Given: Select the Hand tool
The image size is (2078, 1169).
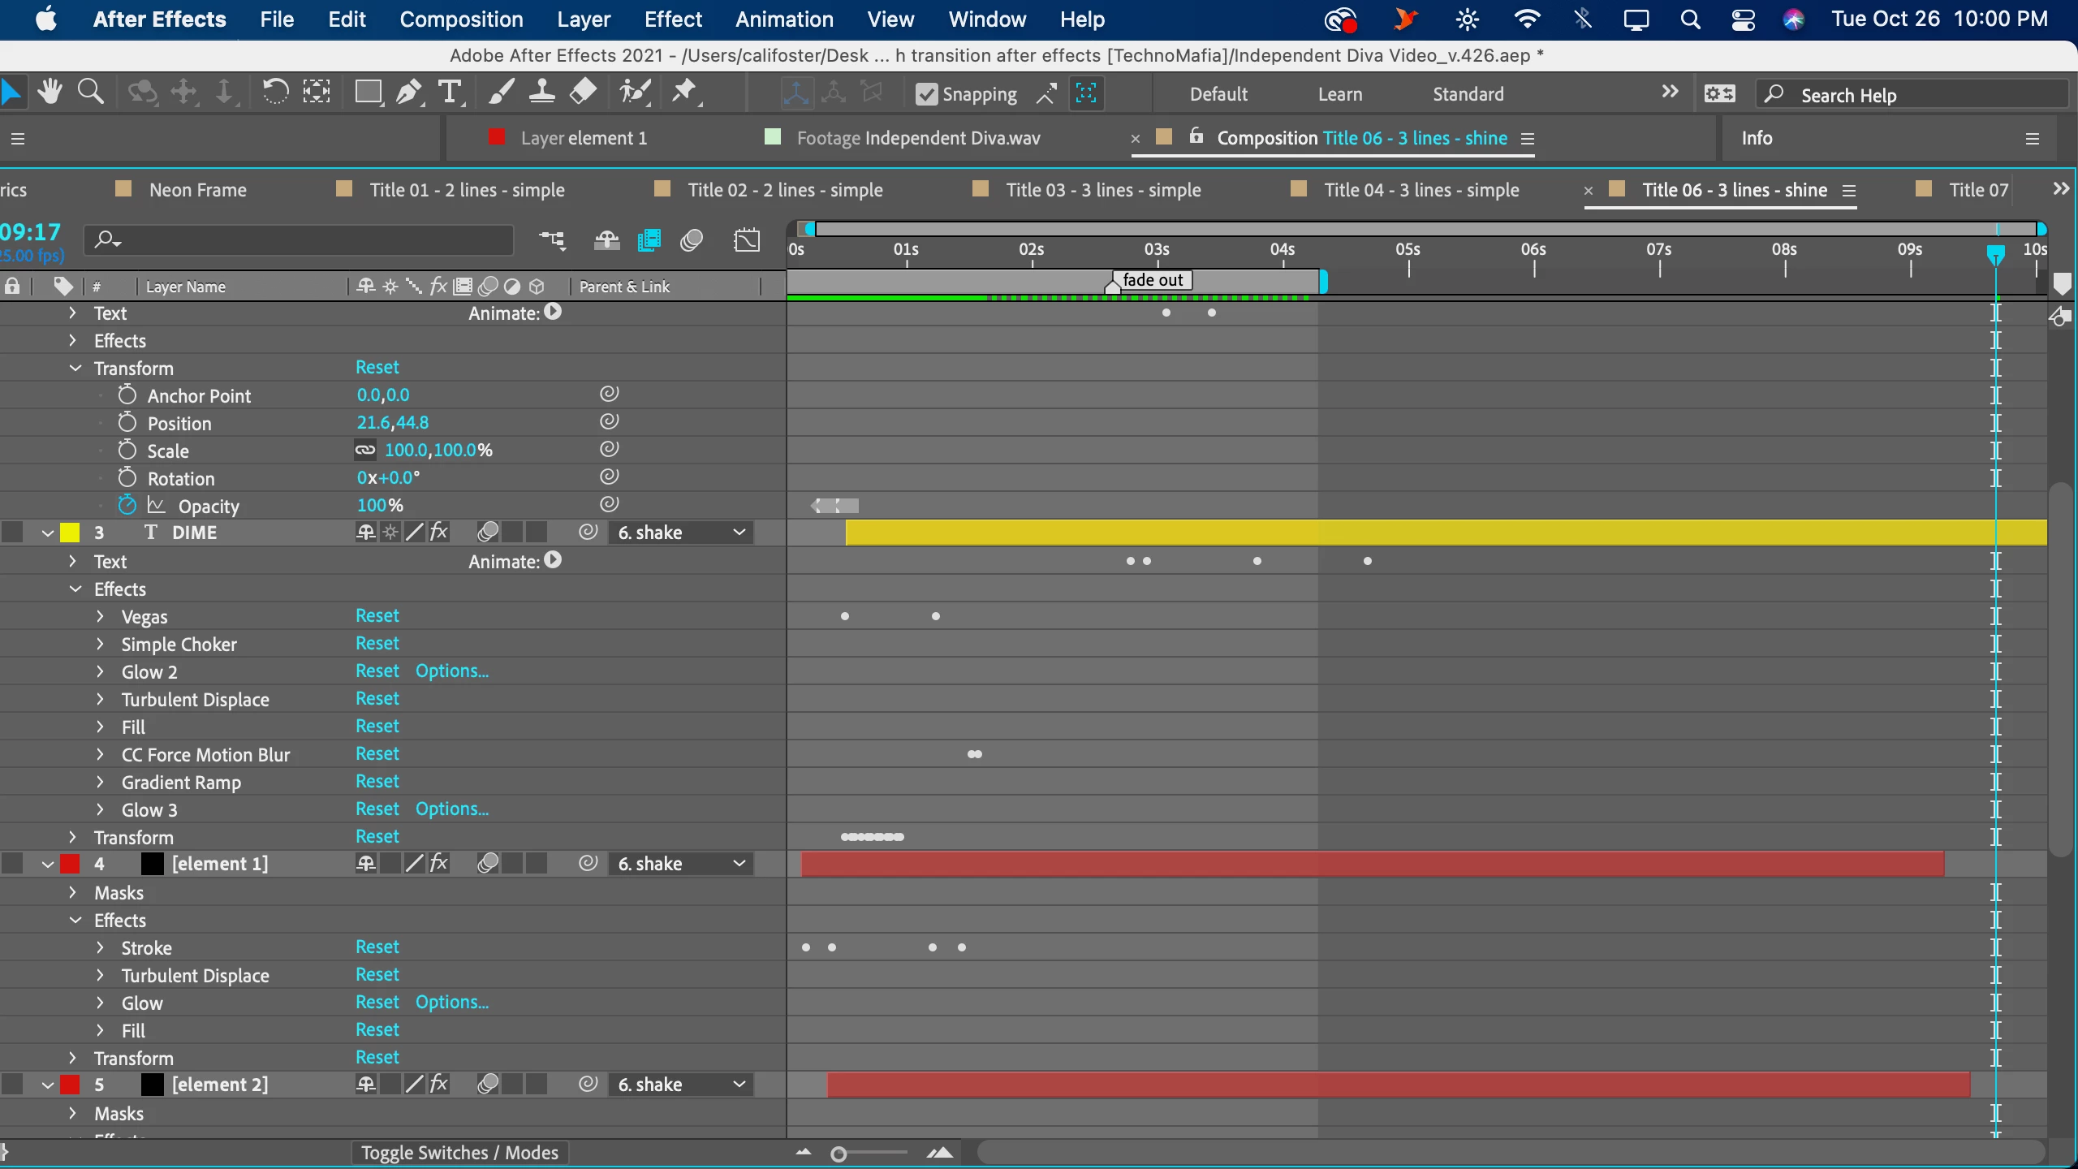Looking at the screenshot, I should coord(50,92).
